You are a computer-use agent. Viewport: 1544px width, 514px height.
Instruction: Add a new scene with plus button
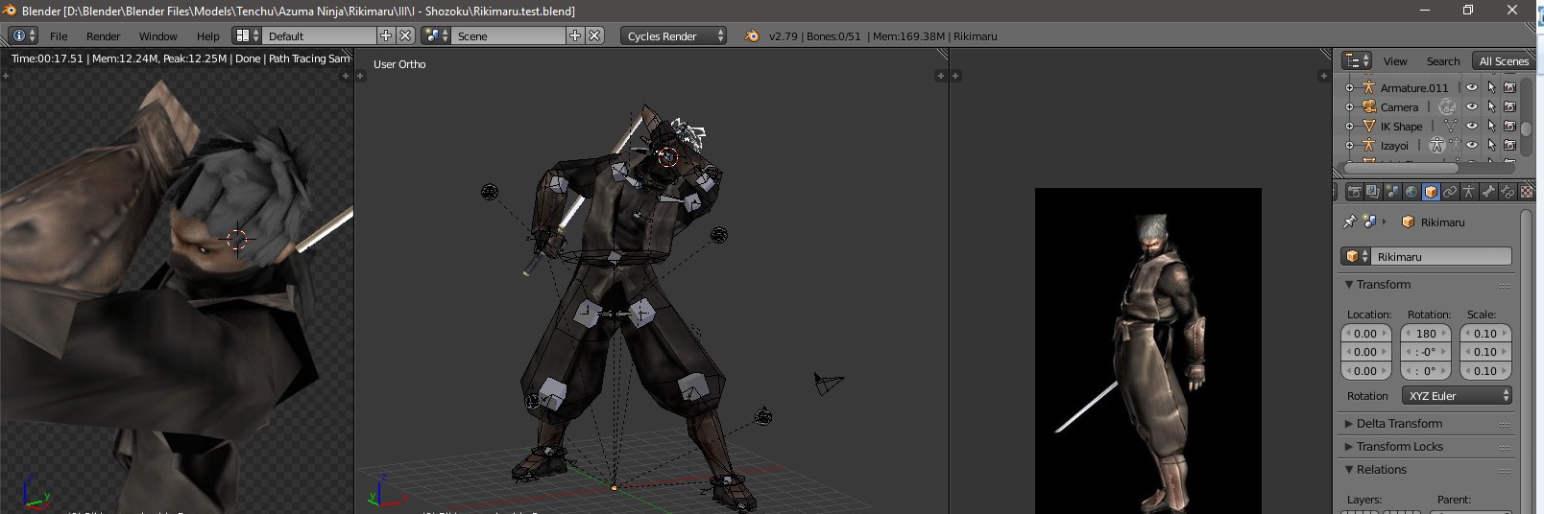coord(575,35)
